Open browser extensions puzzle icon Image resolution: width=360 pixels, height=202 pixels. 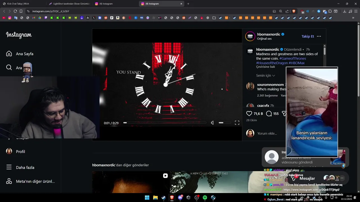(330, 11)
